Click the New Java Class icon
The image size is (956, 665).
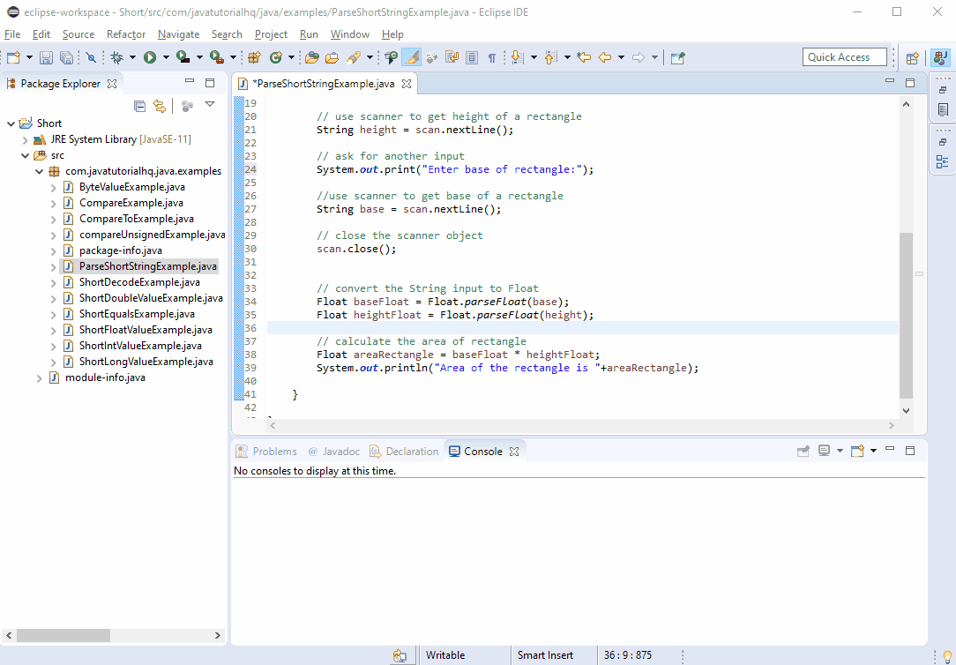275,57
